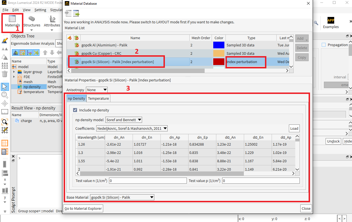The height and width of the screenshot is (222, 352).
Task: Click the zoom extent icon in left toolbar
Action: [x=5, y=122]
